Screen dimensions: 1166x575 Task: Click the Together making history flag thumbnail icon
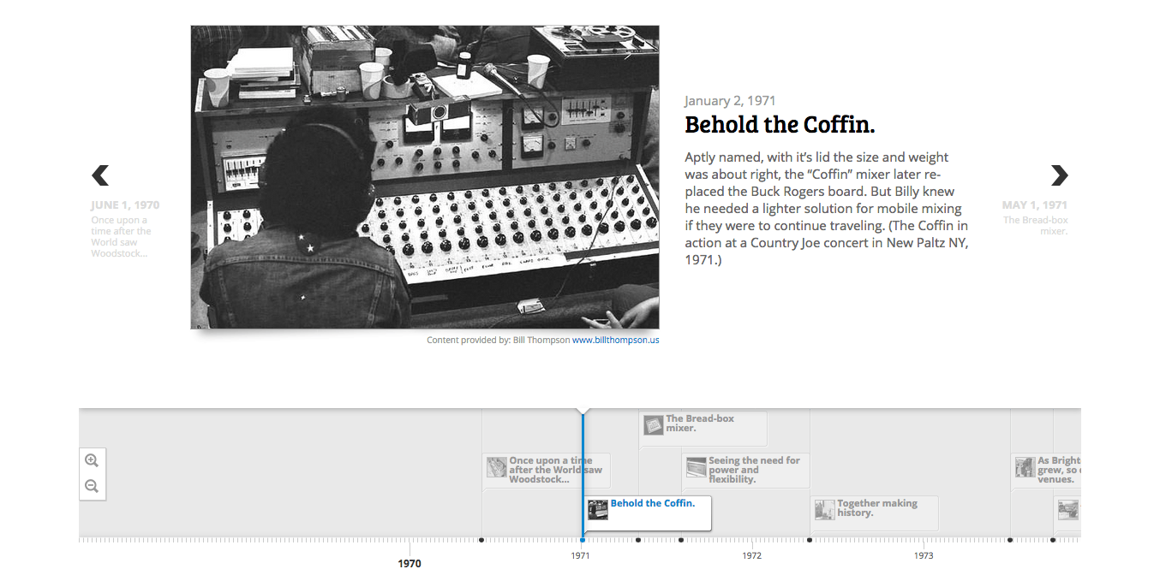point(825,510)
